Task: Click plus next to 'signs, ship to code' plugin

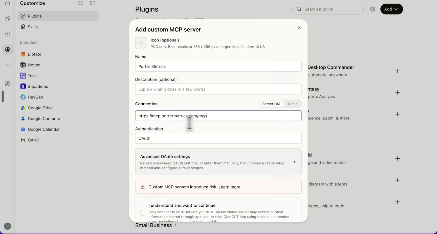Action: (x=398, y=202)
